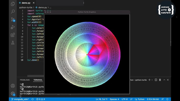Open the Search sidebar icon
This screenshot has width=180, height=101.
13,12
